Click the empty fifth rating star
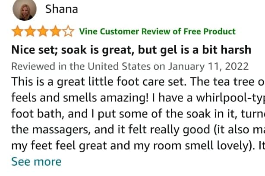 [x=68, y=31]
